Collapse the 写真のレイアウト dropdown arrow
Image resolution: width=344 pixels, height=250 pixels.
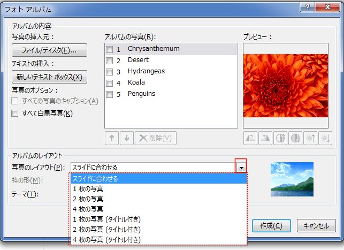coord(241,168)
